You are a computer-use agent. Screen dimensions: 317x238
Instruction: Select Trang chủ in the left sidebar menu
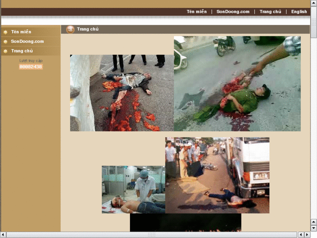pos(22,51)
